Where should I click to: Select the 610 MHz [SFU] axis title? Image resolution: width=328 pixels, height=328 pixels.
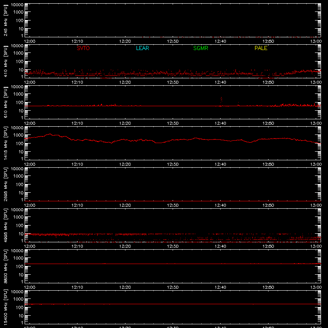tap(5, 102)
